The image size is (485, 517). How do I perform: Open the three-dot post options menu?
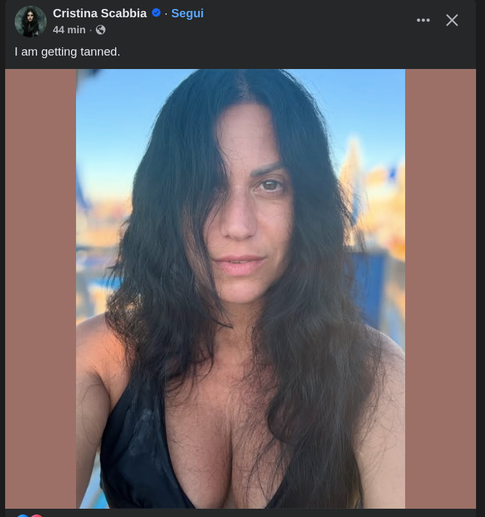coord(423,20)
